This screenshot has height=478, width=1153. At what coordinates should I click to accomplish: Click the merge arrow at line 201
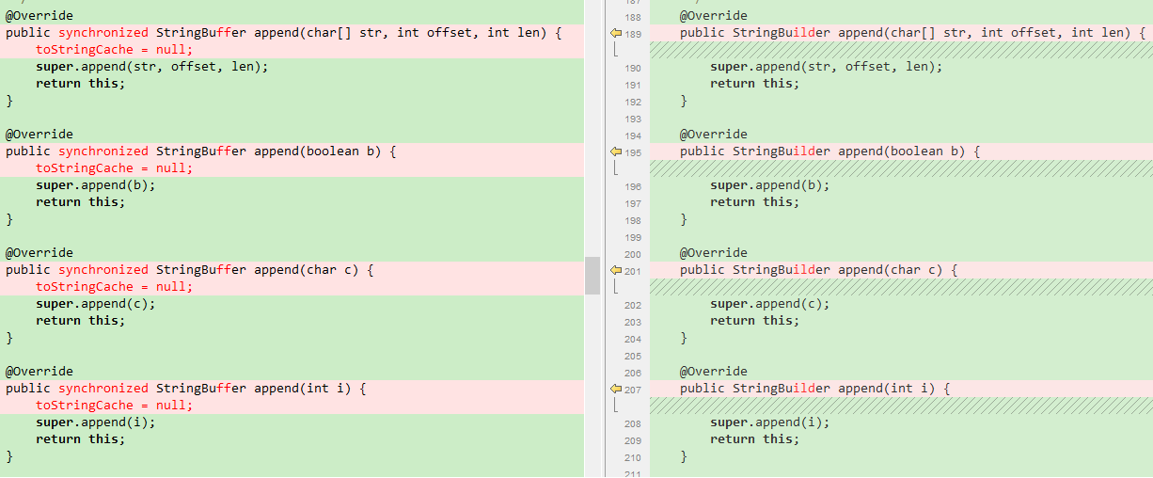pos(616,270)
